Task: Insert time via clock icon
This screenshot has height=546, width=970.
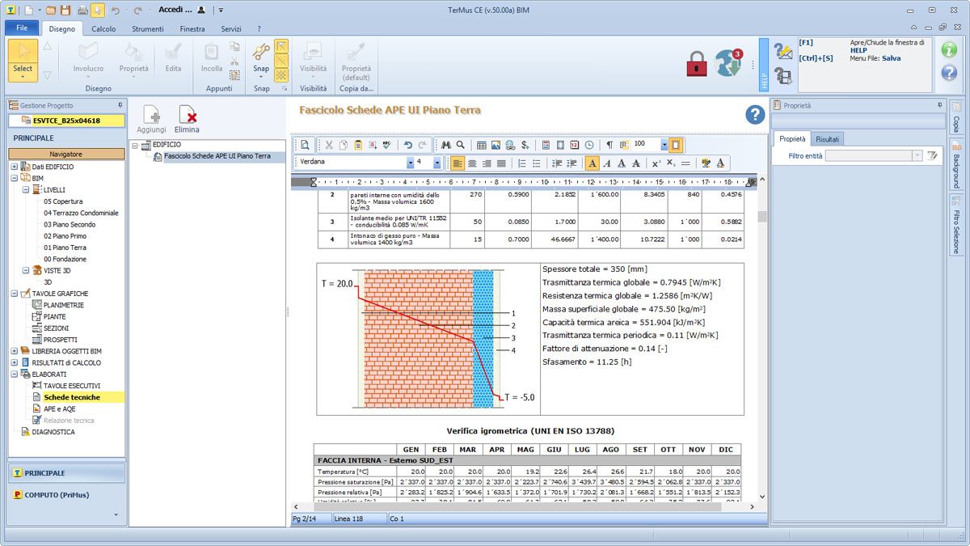Action: [589, 145]
